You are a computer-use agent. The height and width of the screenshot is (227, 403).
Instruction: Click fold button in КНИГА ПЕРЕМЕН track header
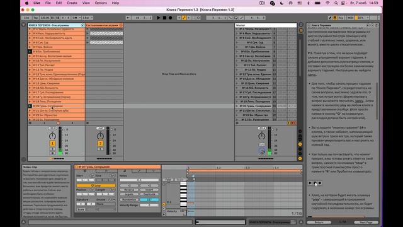[82, 25]
